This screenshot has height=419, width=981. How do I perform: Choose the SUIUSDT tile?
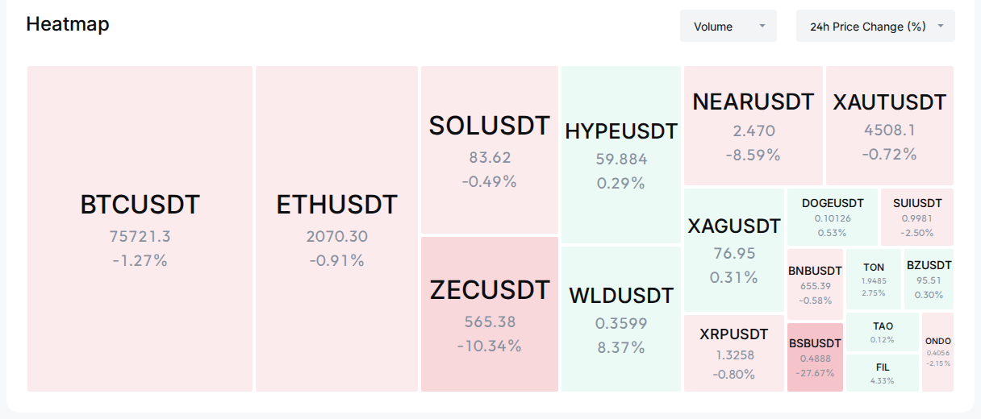(917, 218)
